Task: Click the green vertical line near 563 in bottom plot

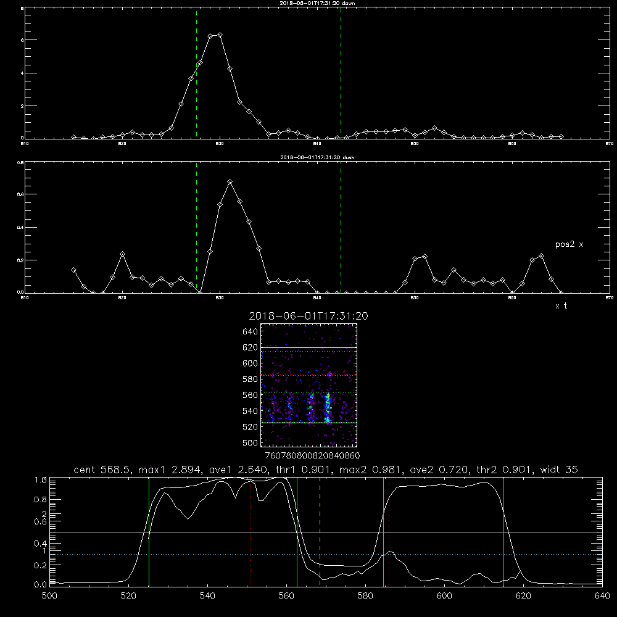Action: [x=297, y=531]
